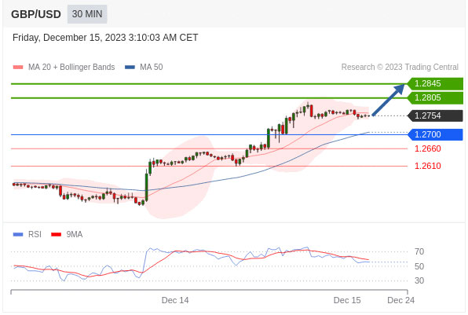Click the Research © 2023 Trading Central credit

[x=400, y=68]
